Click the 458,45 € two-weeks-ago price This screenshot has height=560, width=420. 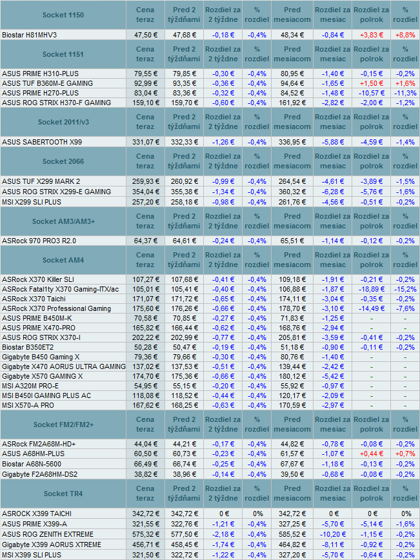185,545
